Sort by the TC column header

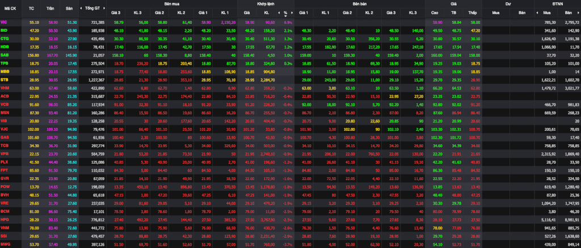click(x=31, y=8)
